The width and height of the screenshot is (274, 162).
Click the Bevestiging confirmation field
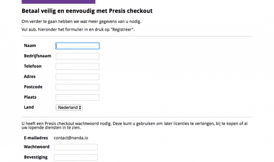[76, 157]
